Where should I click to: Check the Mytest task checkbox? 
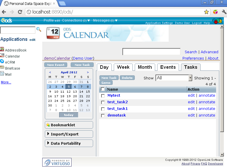(103, 96)
